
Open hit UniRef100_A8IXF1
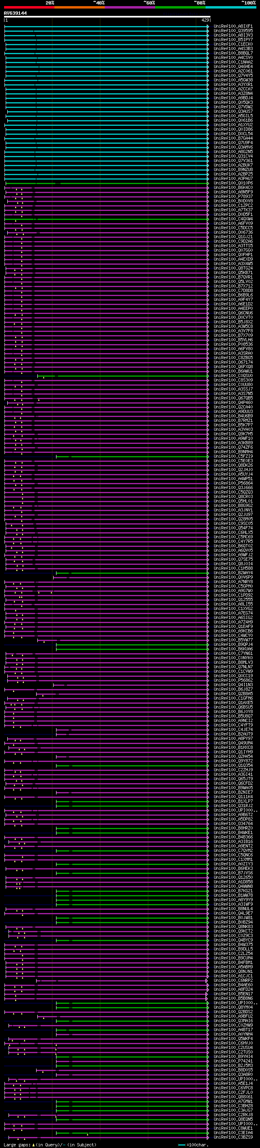coord(233,26)
